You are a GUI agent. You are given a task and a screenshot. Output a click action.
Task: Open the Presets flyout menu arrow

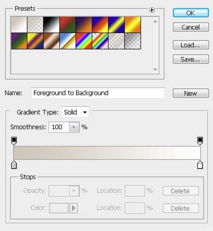tap(152, 10)
